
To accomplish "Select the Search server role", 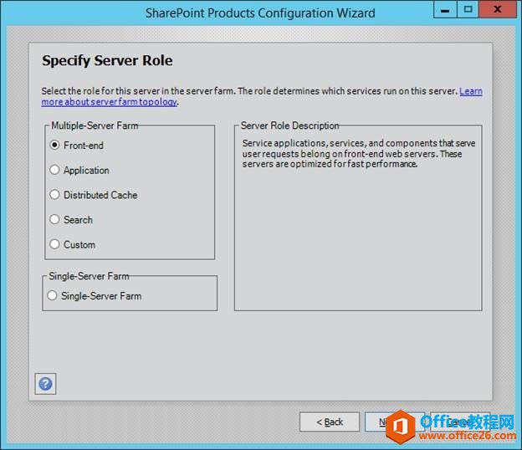I will pyautogui.click(x=71, y=220).
